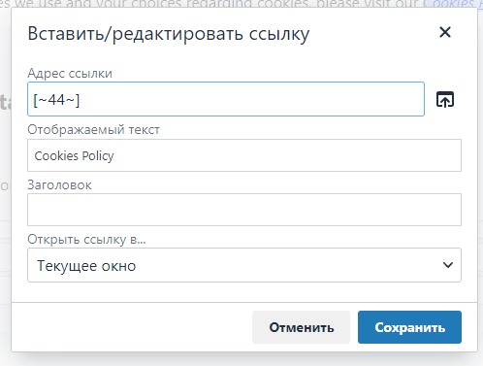Follow the Cookies link behind the dialog

[453, 4]
